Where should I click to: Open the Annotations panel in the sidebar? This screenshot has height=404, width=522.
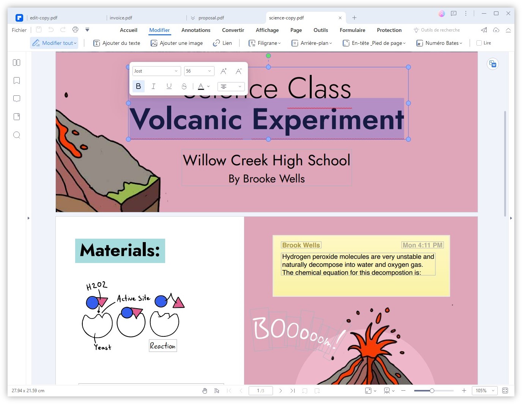[x=16, y=98]
